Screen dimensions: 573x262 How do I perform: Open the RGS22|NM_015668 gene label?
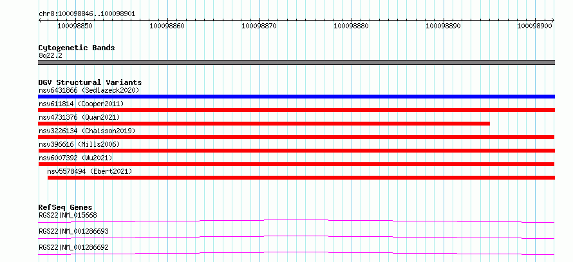point(68,215)
